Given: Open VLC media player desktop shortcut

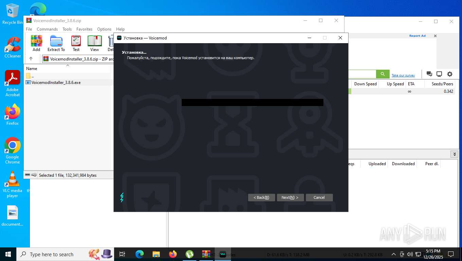Looking at the screenshot, I should 13,185.
